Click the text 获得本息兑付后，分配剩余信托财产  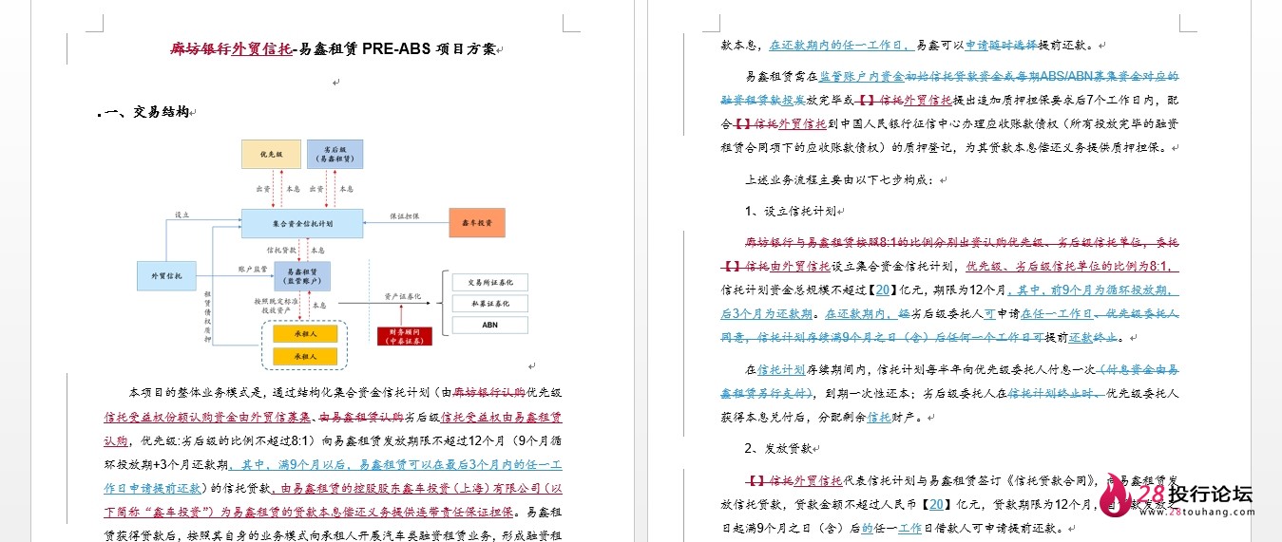(x=823, y=417)
